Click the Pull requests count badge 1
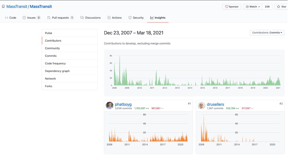The height and width of the screenshot is (157, 288). (72, 18)
